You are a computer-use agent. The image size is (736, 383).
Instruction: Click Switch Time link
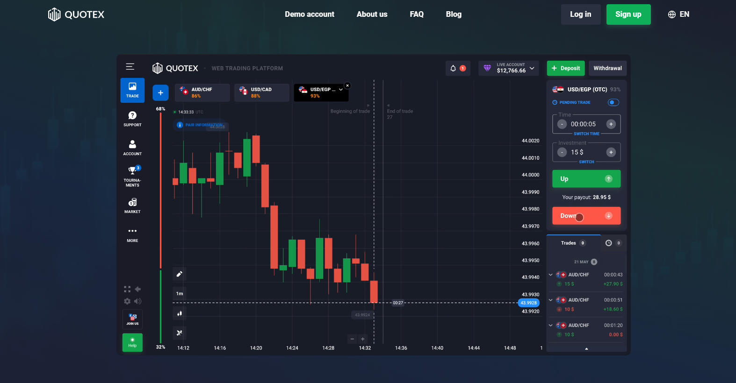tap(586, 134)
